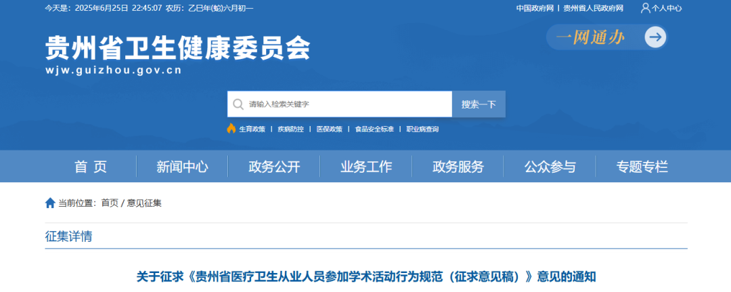Click the 征集详情 section heading

point(68,236)
